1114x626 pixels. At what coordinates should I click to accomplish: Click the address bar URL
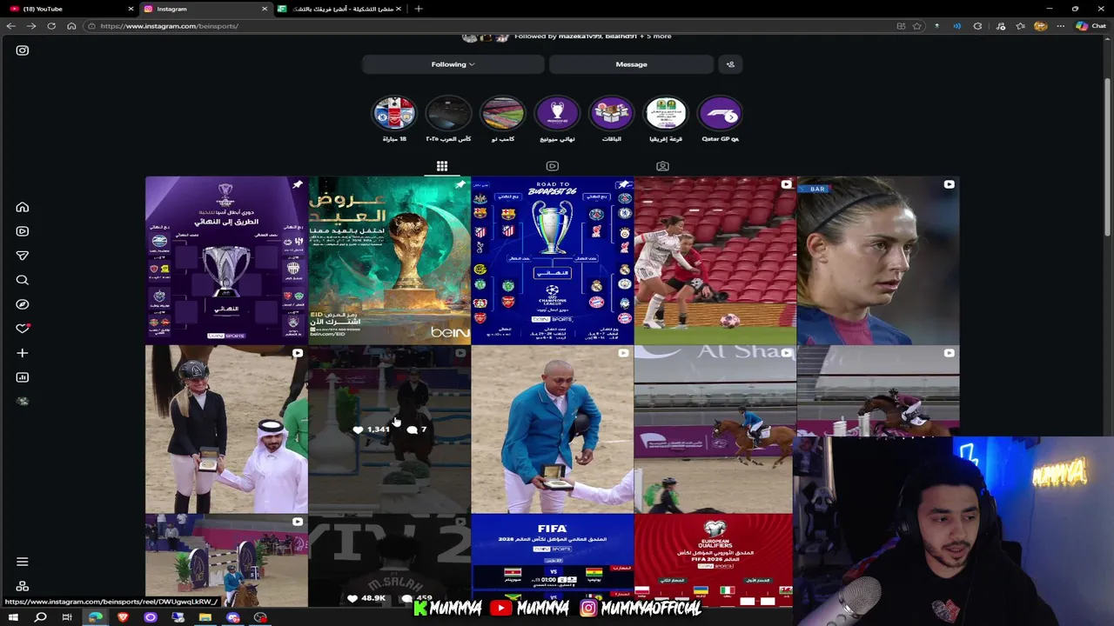tap(169, 26)
